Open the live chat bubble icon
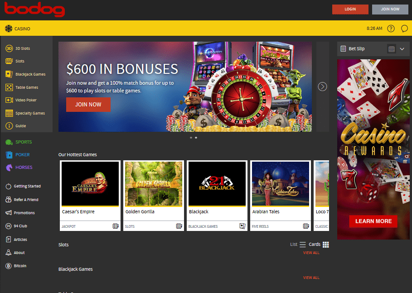The width and height of the screenshot is (412, 293). pos(404,29)
